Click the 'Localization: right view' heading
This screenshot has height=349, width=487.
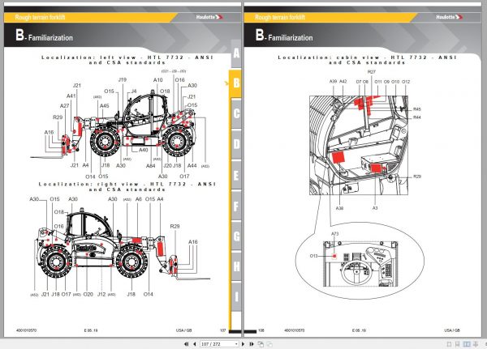(x=127, y=186)
